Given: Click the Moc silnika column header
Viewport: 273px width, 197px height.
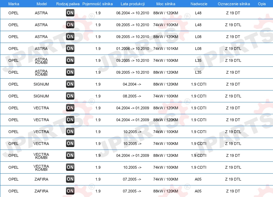Looking at the screenshot, I should pos(166,4).
